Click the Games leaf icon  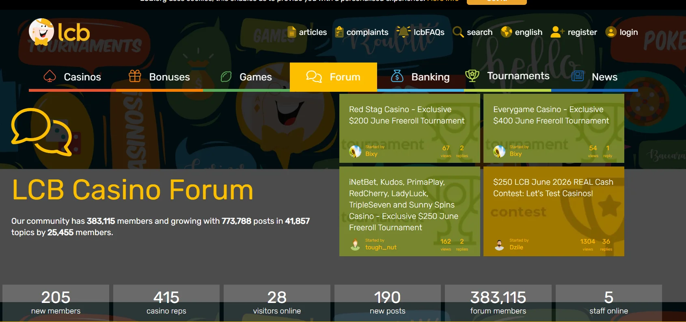click(x=226, y=76)
